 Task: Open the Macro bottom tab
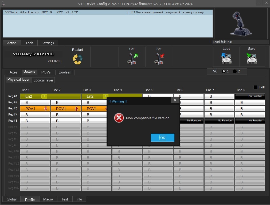pyautogui.click(x=48, y=199)
